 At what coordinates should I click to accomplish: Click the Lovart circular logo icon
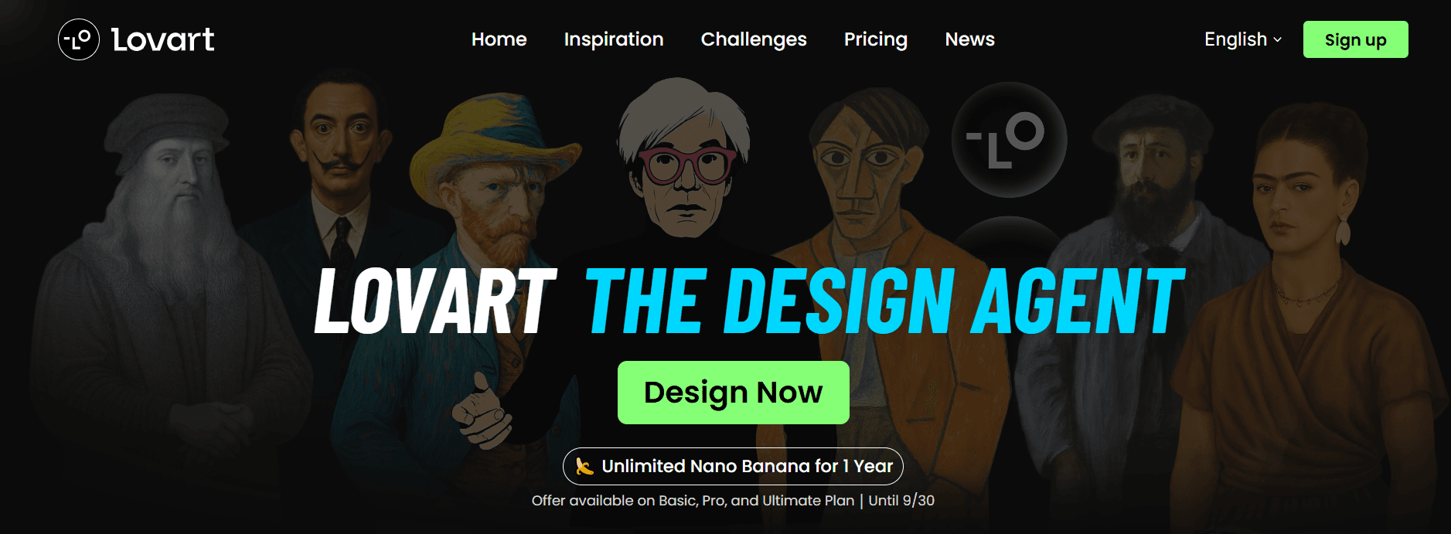point(79,39)
